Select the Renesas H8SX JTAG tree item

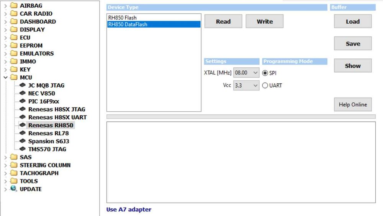click(x=57, y=109)
